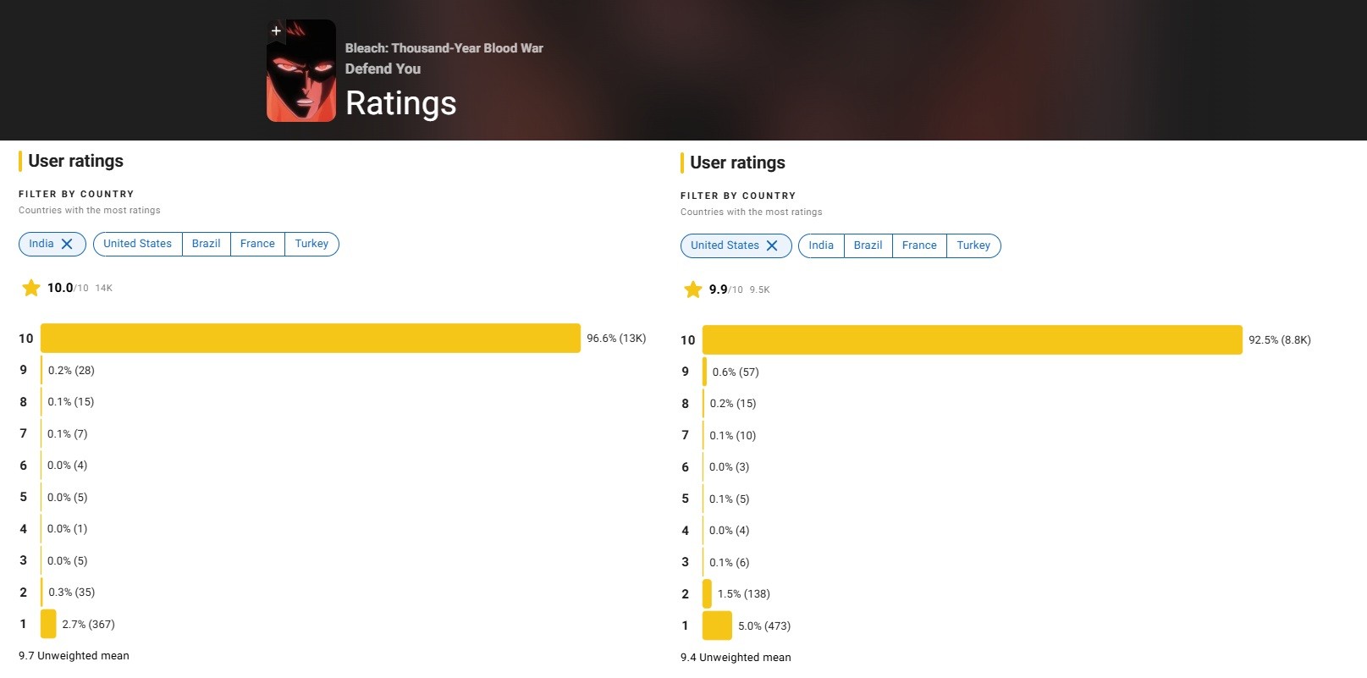
Task: Click the 1-star bar next to 5.0% (473)
Action: click(717, 626)
